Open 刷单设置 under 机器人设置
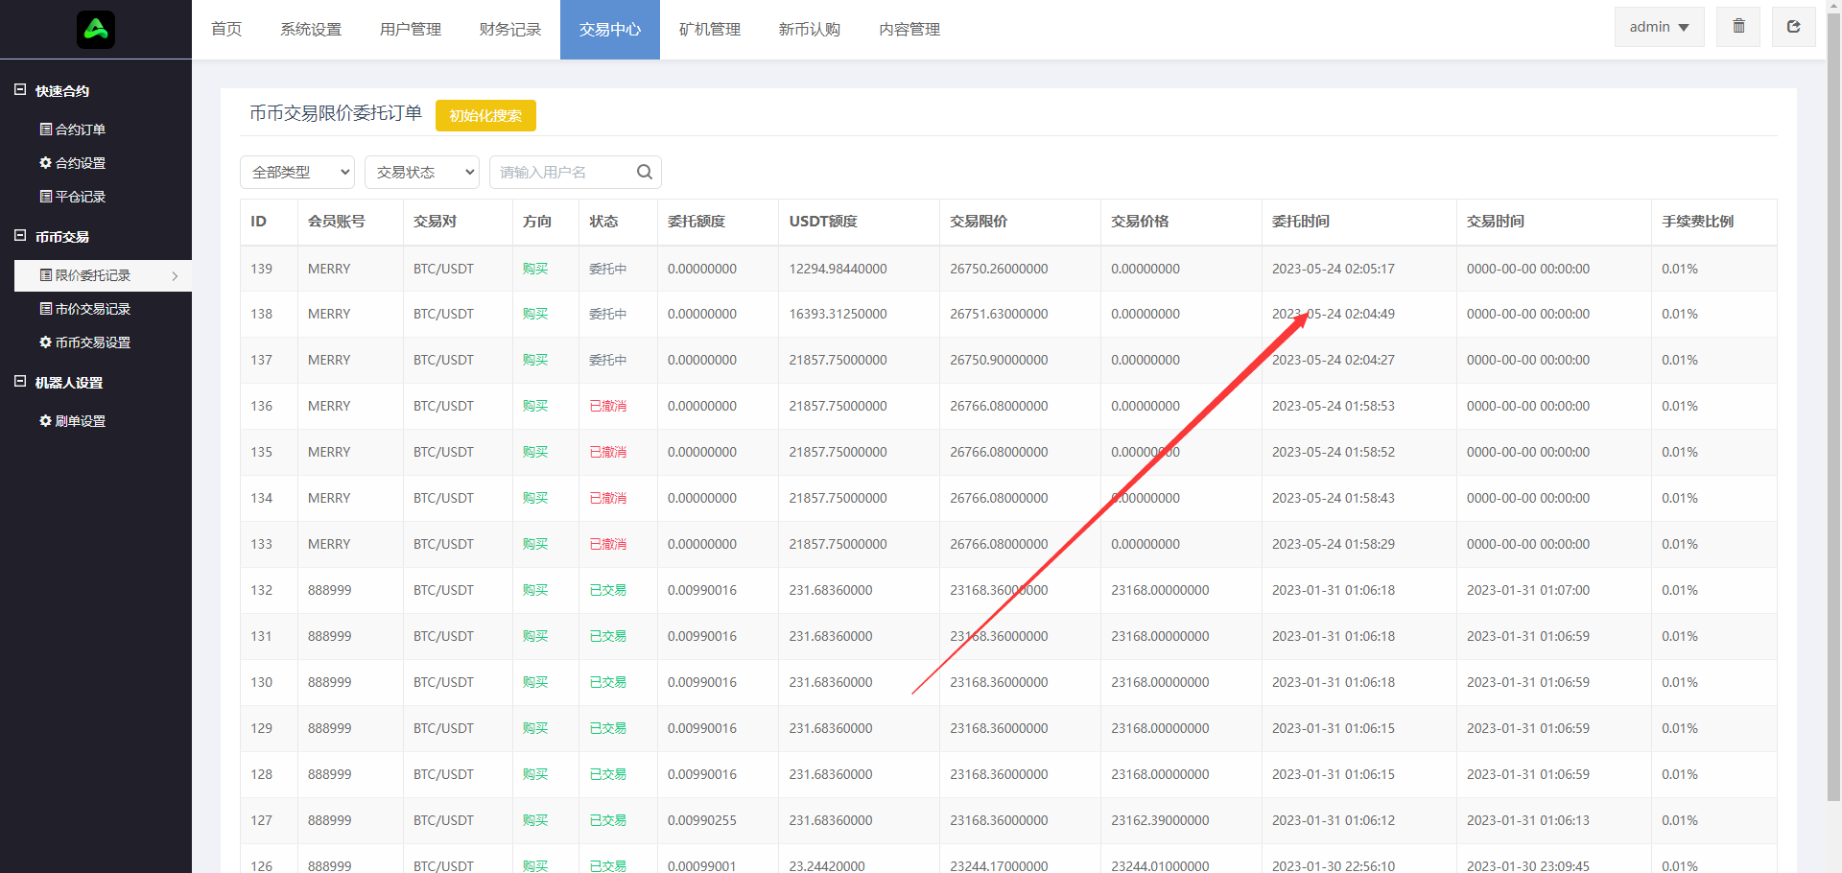The height and width of the screenshot is (873, 1842). click(80, 421)
